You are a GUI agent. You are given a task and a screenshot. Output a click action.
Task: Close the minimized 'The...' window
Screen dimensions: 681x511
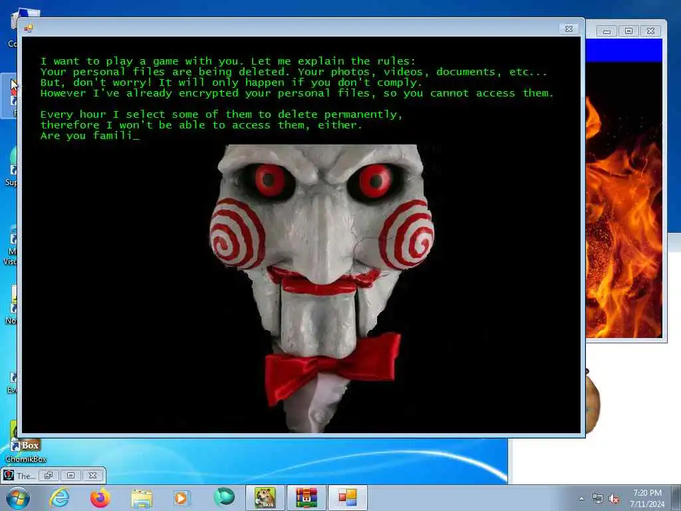tap(93, 475)
